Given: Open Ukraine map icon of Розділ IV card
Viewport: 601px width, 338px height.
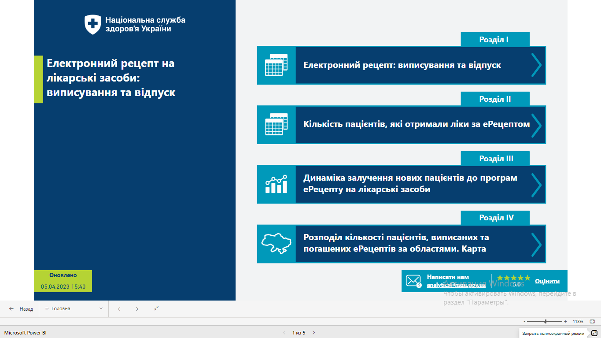Looking at the screenshot, I should (277, 244).
